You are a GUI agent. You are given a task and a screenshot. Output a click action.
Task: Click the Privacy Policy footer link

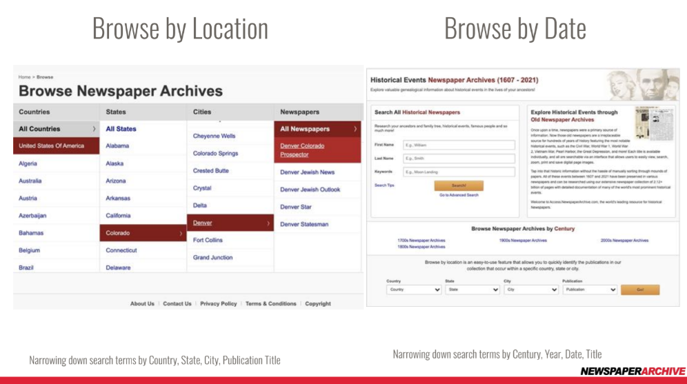(218, 303)
